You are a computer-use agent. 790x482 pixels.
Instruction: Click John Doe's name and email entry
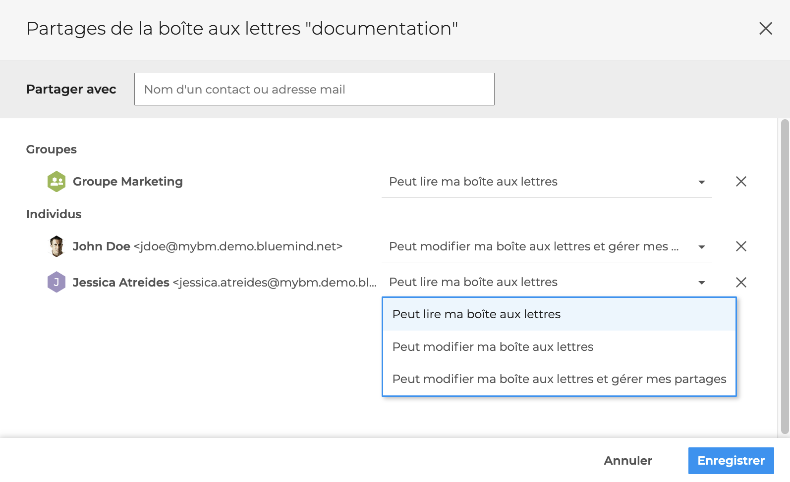tap(207, 246)
